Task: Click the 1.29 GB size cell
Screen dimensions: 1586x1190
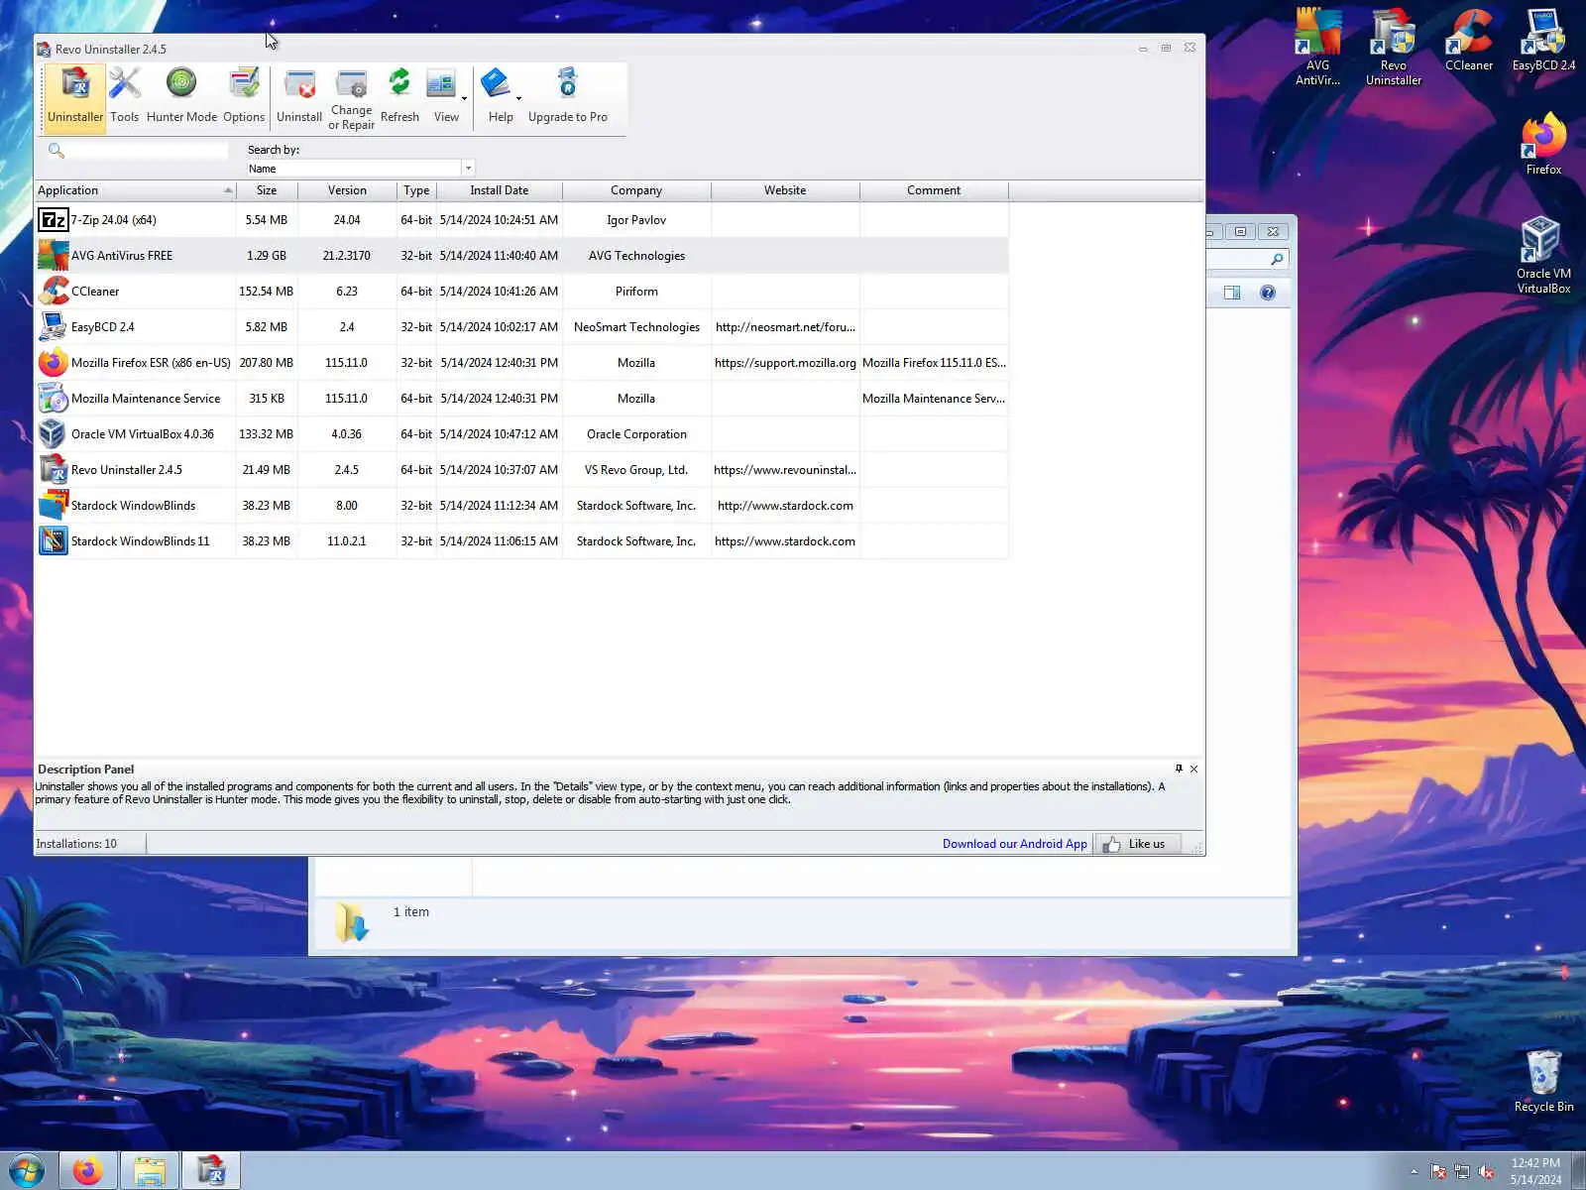Action: (267, 256)
